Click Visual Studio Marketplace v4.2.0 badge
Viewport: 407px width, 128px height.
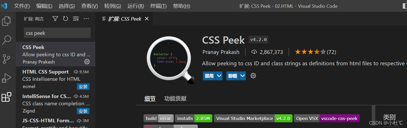point(253,118)
